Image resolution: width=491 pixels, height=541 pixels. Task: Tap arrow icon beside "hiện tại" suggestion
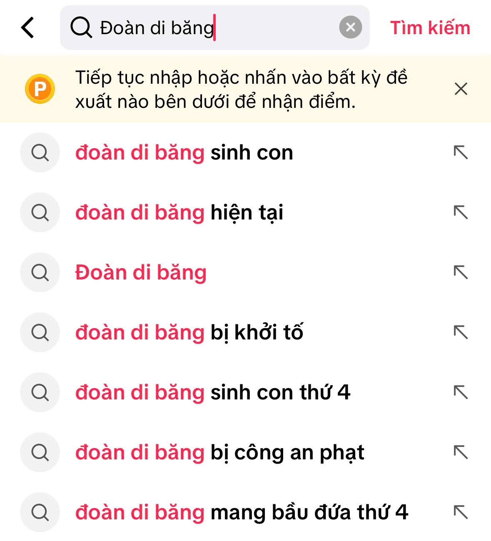(461, 213)
